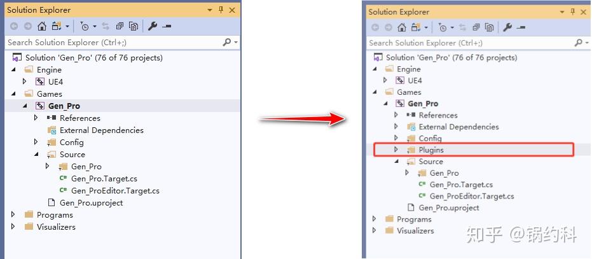Click Forward arrow in right Solution Explorer toolbar
This screenshot has width=592, height=259.
pos(389,27)
